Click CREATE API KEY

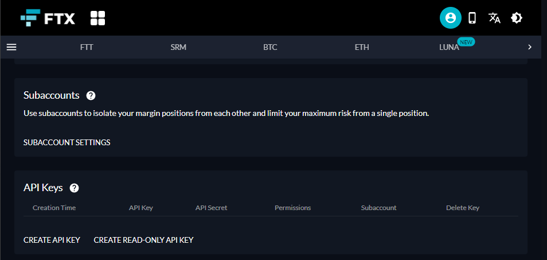(x=52, y=240)
